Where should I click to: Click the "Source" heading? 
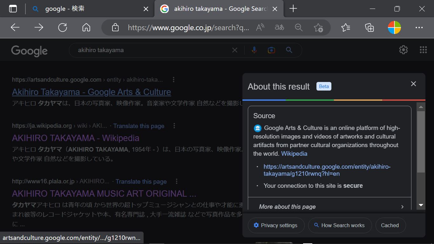pyautogui.click(x=264, y=116)
